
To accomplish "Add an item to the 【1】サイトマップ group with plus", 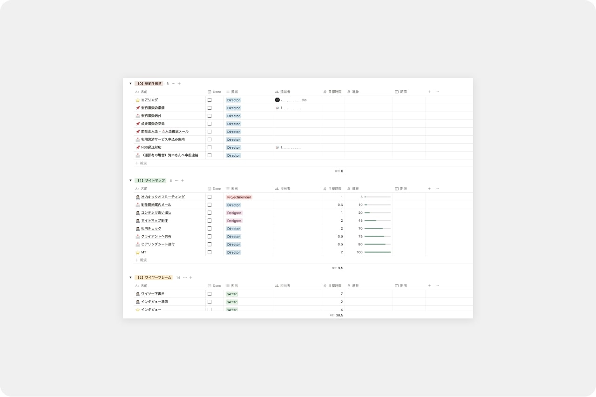I will [x=183, y=180].
